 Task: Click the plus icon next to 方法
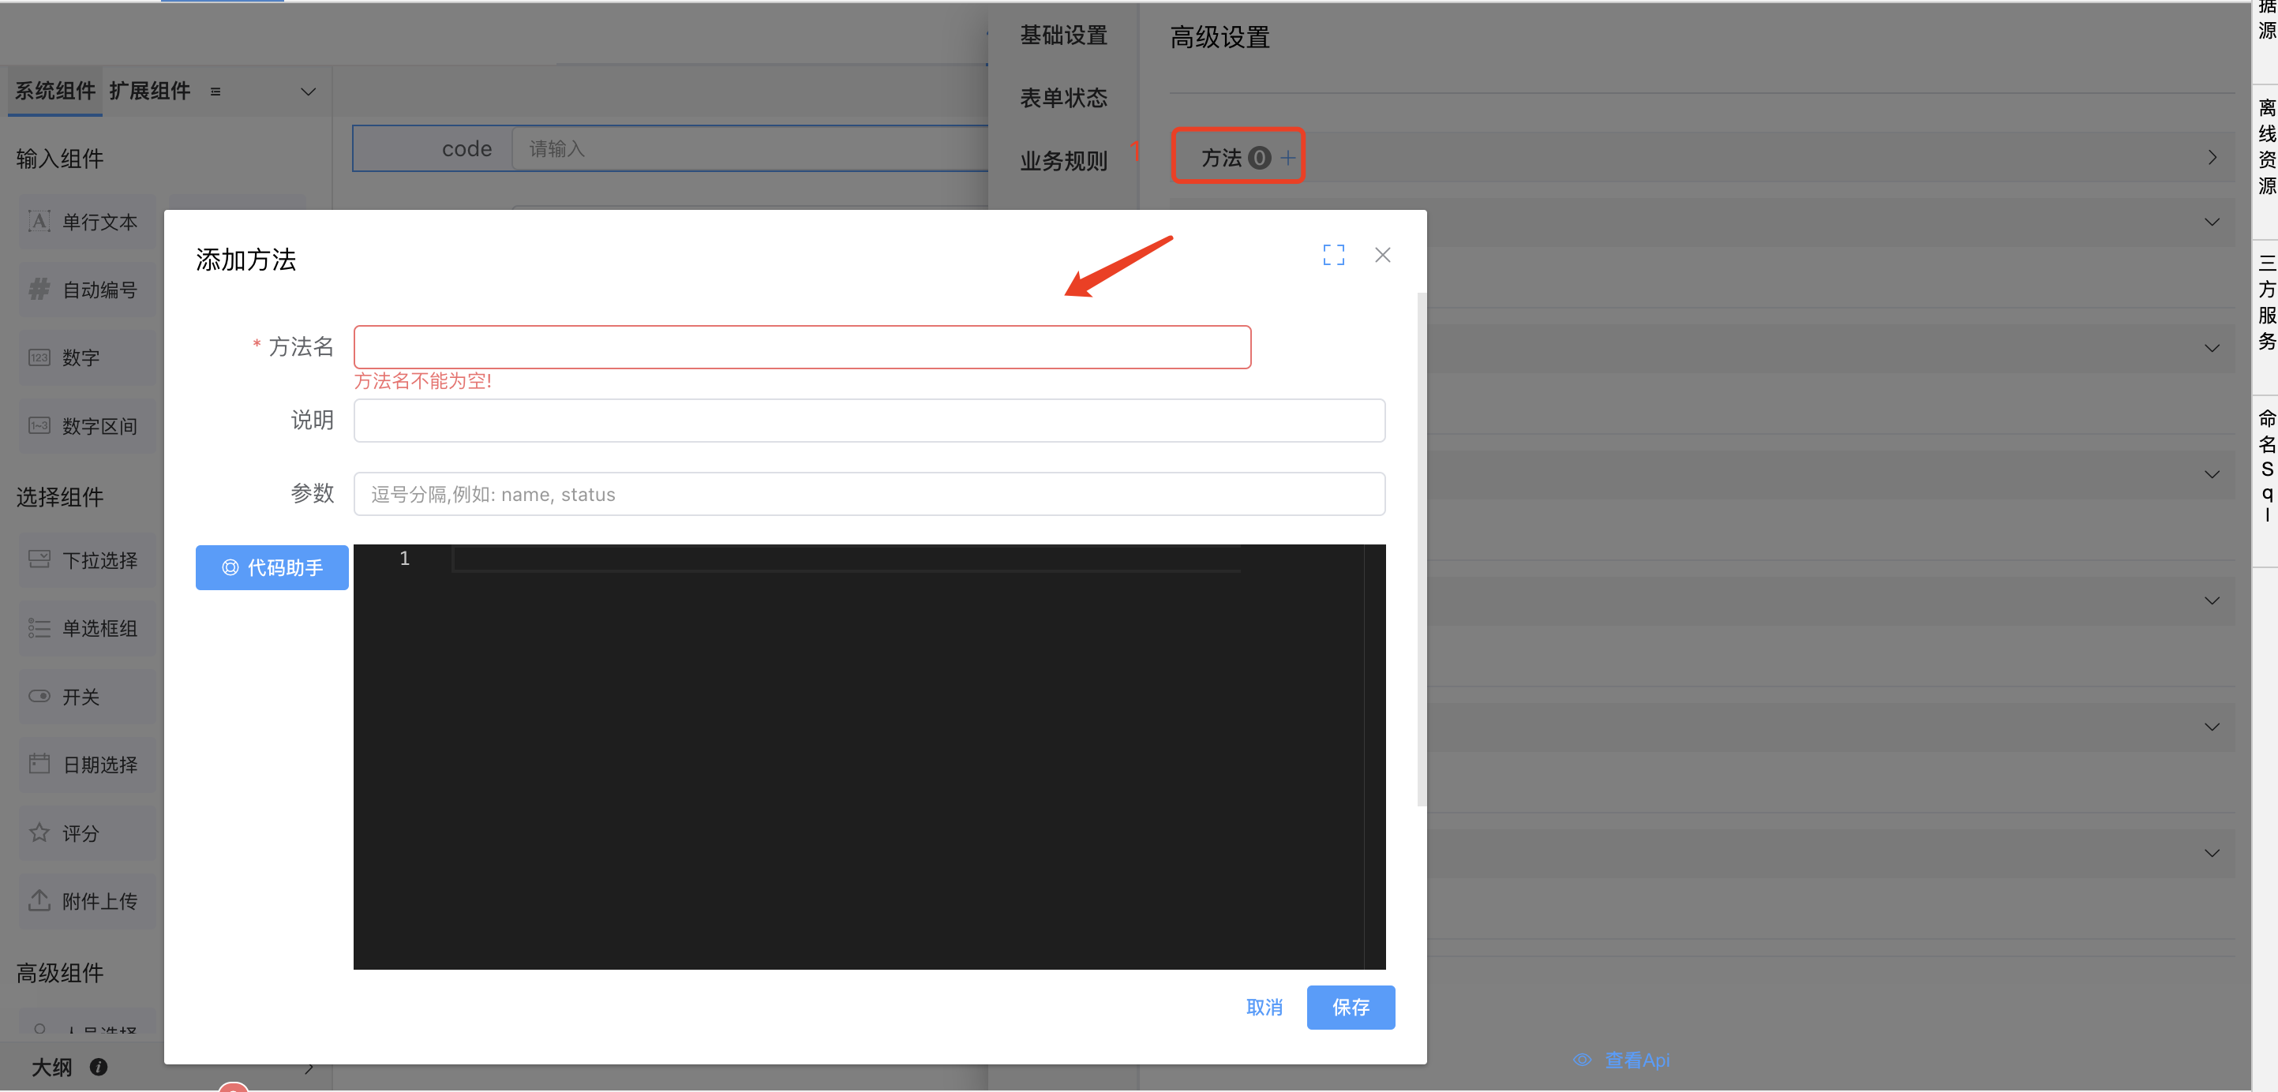click(x=1287, y=159)
